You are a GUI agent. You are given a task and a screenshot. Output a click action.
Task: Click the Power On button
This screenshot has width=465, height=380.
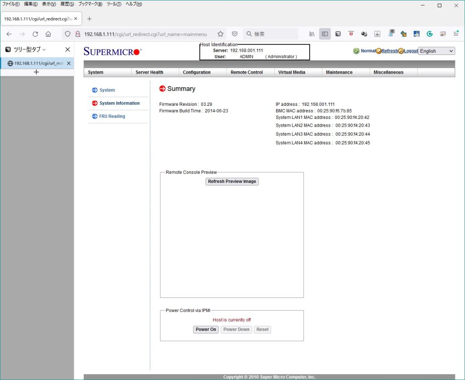coord(206,330)
